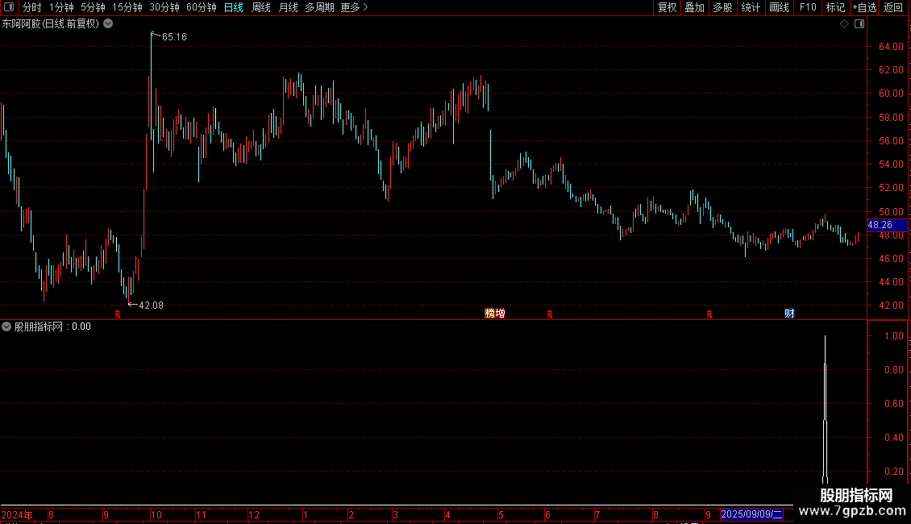The image size is (911, 524).
Task: Click the 42.08 low price label
Action: pyautogui.click(x=151, y=305)
